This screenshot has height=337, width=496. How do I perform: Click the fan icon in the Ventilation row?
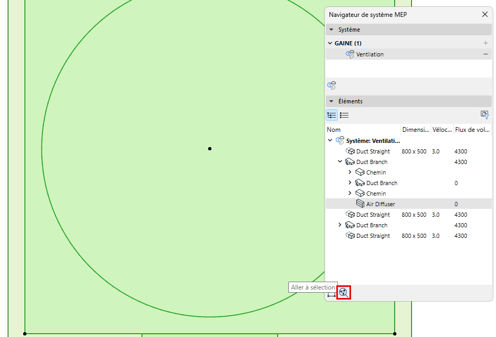coord(350,54)
